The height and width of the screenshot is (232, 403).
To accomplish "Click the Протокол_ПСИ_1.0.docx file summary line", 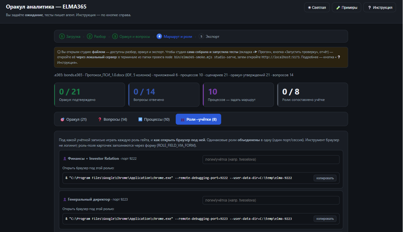I will (174, 75).
